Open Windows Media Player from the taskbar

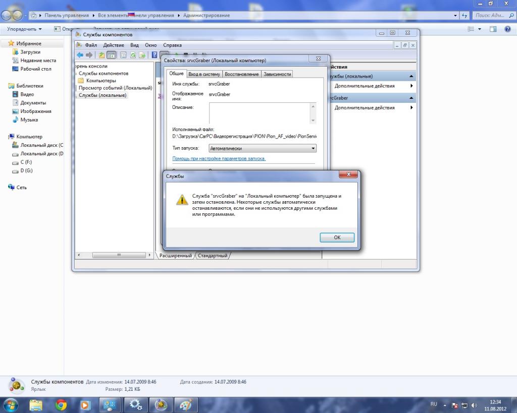pos(85,404)
